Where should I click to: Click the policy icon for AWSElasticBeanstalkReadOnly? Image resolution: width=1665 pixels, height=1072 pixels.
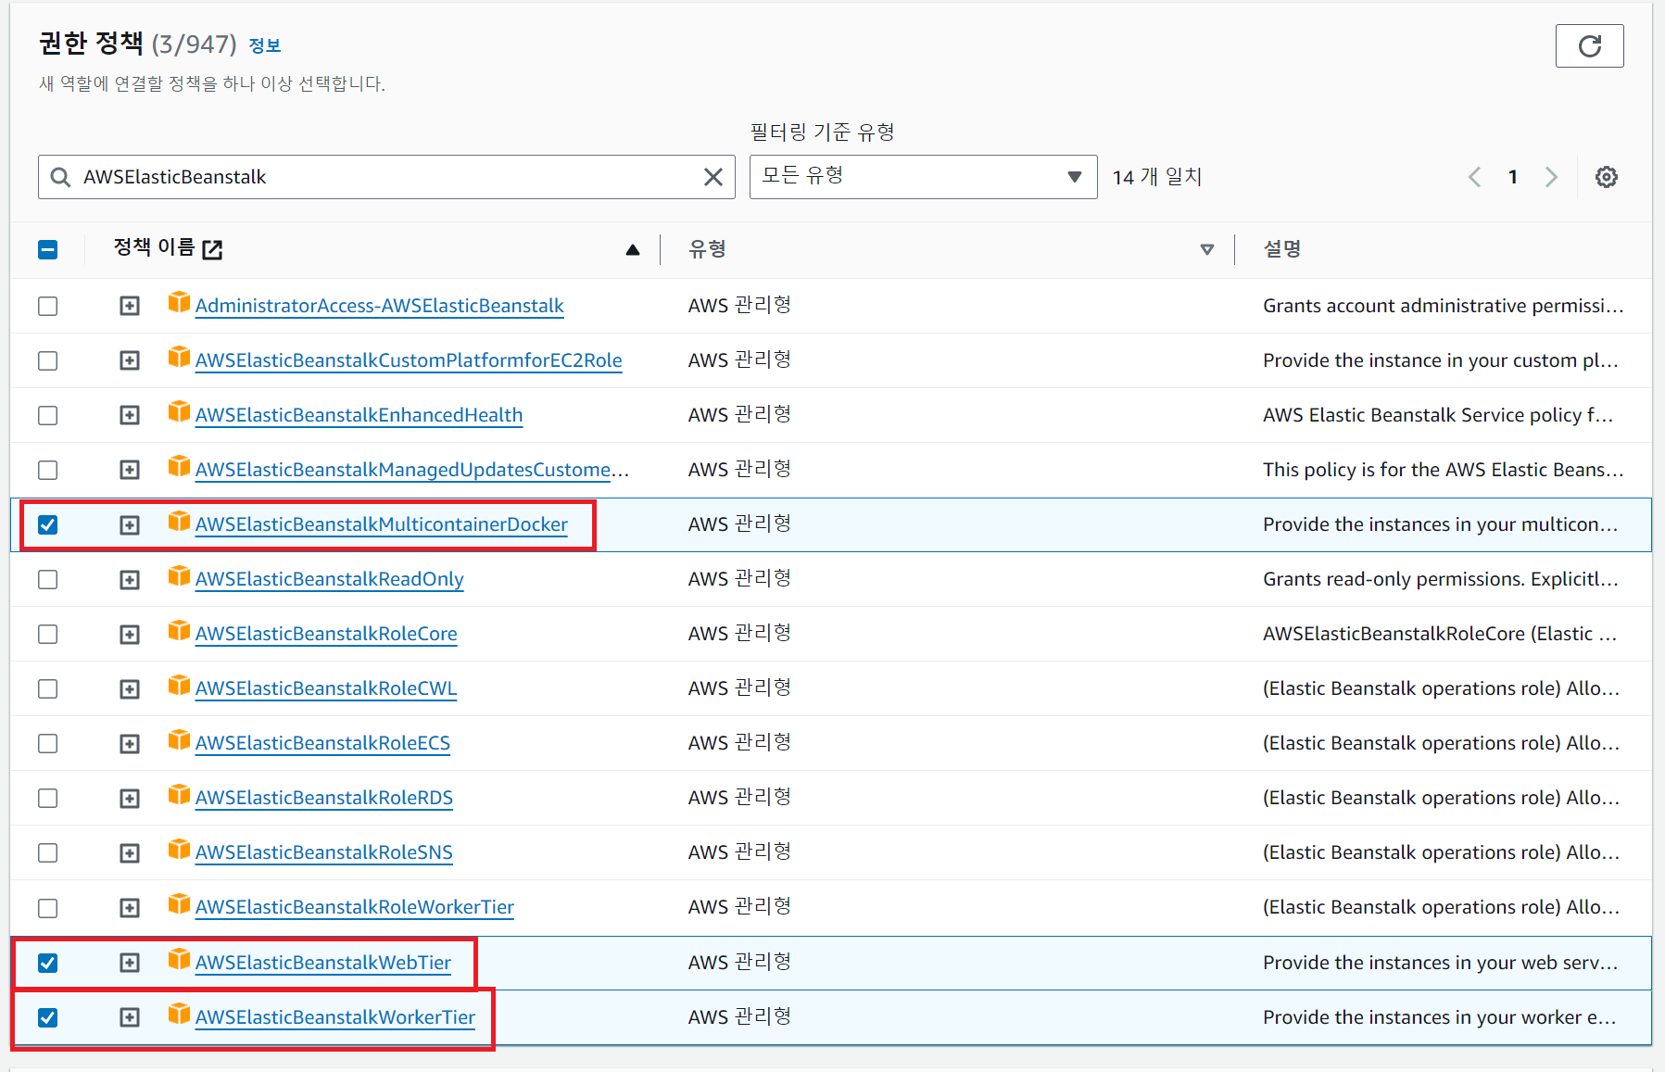click(179, 577)
